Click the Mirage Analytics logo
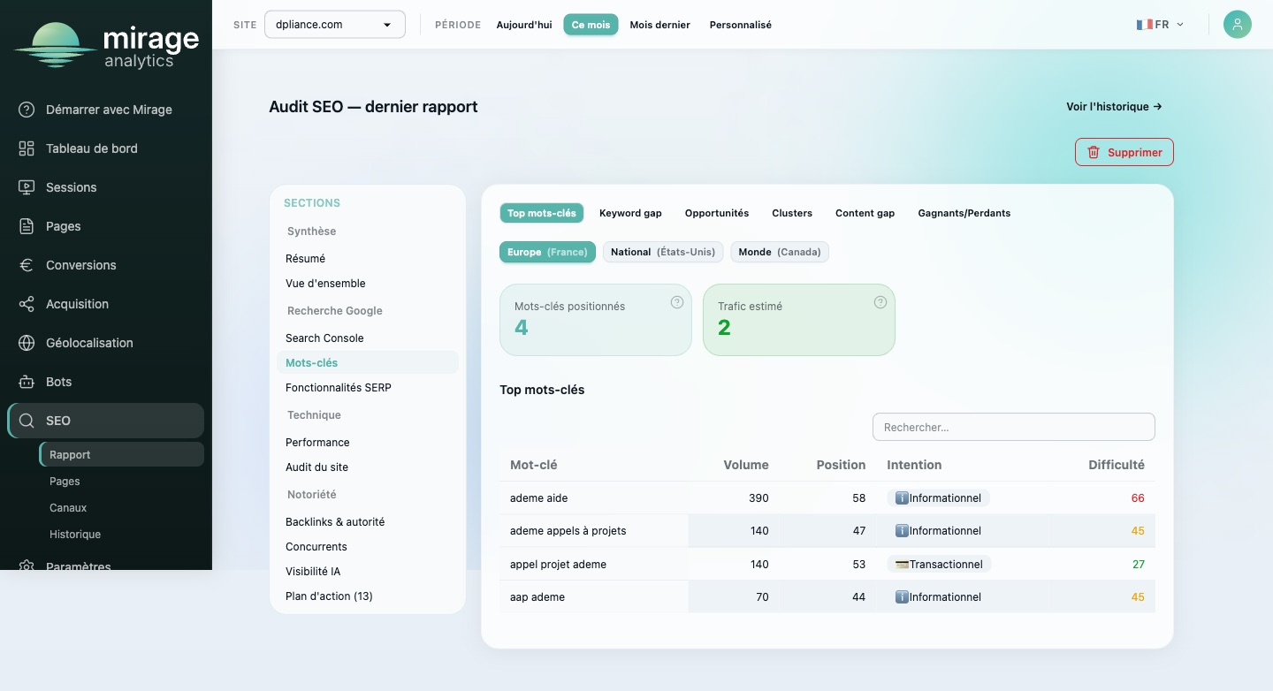 107,45
